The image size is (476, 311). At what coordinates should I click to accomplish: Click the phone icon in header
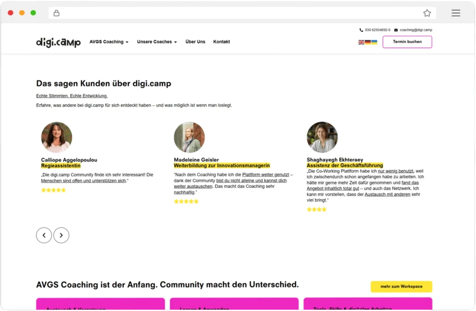tap(361, 30)
